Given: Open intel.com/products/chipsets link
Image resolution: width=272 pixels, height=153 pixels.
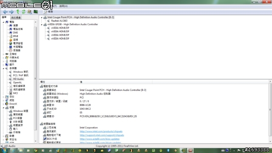Looking at the screenshot, I should tap(101, 131).
